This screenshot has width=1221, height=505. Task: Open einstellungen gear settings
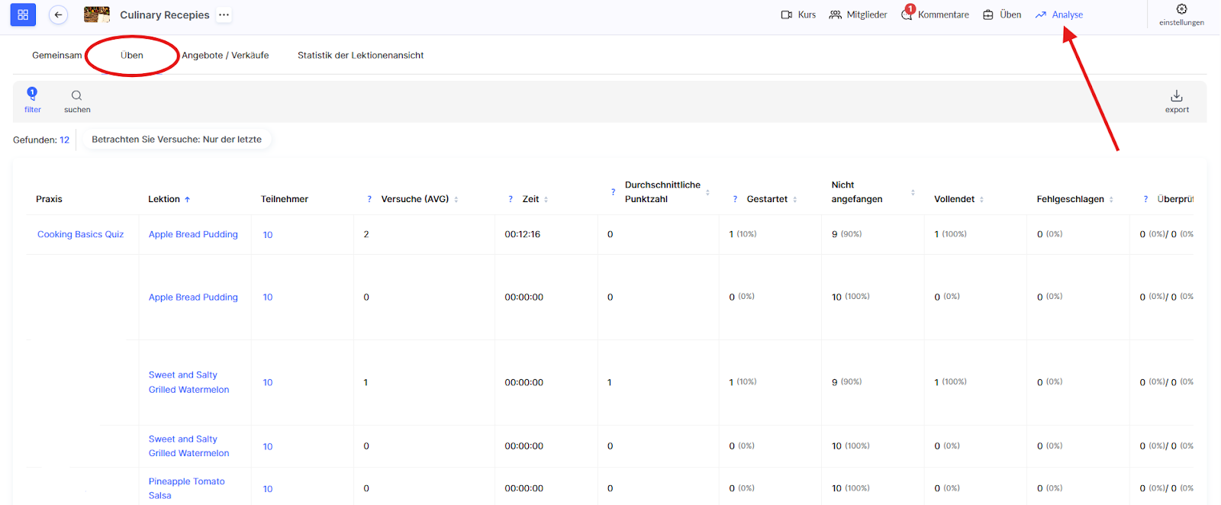tap(1181, 14)
